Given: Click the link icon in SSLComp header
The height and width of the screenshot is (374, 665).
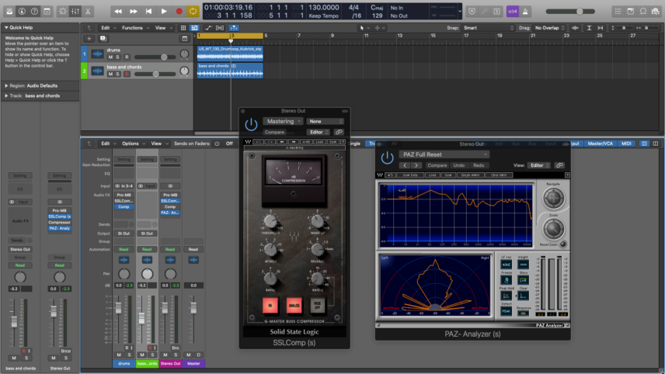Looking at the screenshot, I should pos(339,132).
